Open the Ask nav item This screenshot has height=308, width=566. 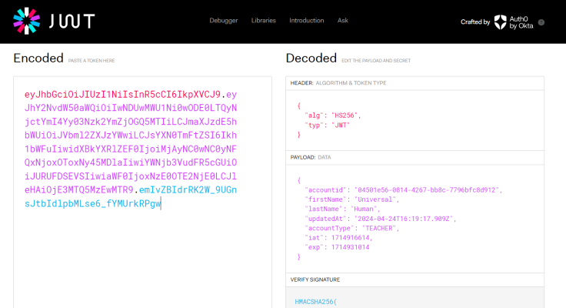(x=342, y=21)
